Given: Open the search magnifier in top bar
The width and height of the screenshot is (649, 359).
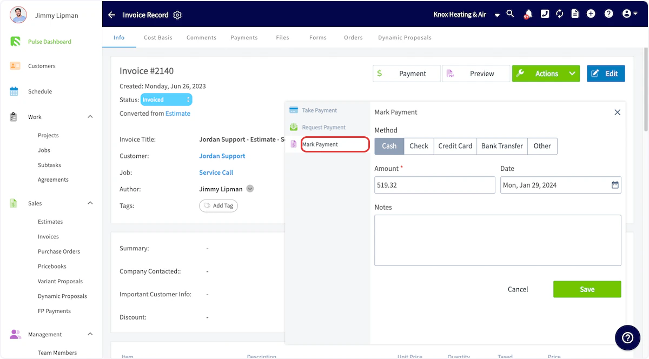Looking at the screenshot, I should click(x=510, y=14).
